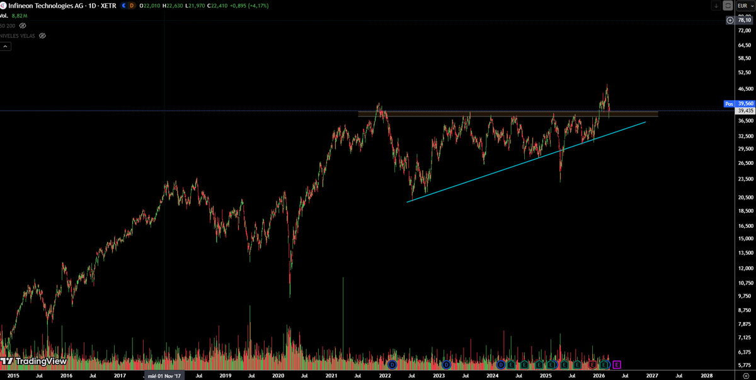756x380 pixels.
Task: Click the down-arrow button in the top bar
Action: pos(716,5)
